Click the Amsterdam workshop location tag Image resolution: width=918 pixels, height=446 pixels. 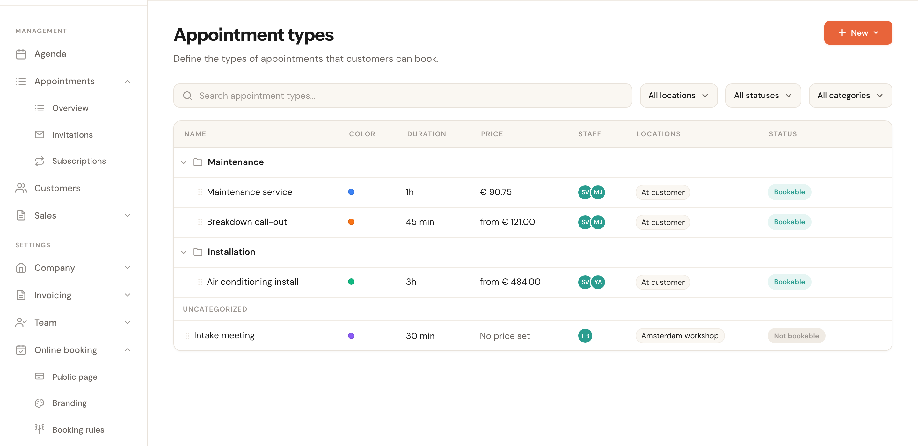click(x=680, y=335)
